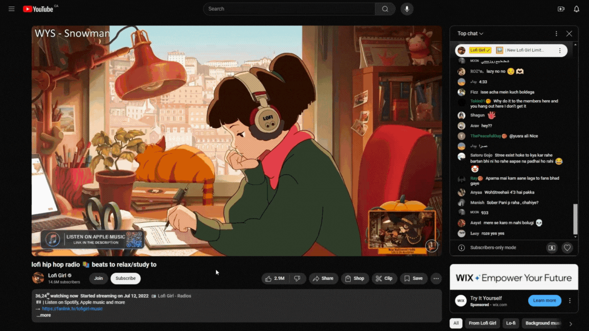Click the Join membership button
Image resolution: width=589 pixels, height=331 pixels.
pos(98,278)
